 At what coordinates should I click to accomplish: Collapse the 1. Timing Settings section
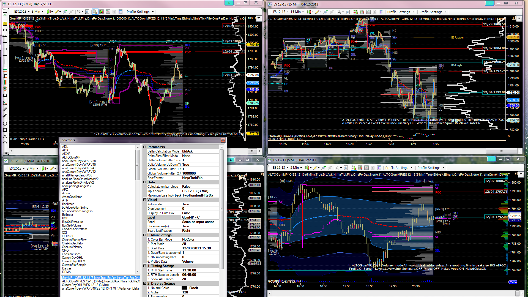(144, 266)
